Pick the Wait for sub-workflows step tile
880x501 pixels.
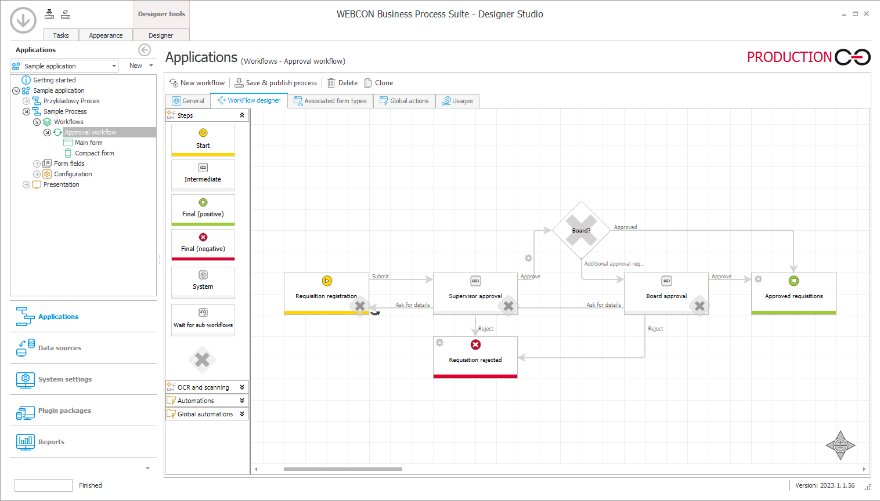point(203,320)
